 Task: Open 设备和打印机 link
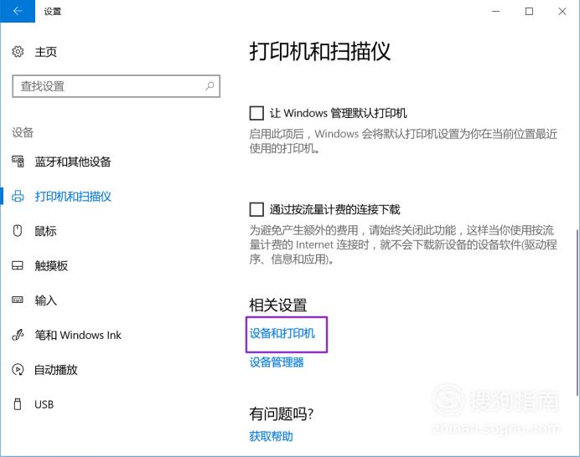tap(282, 333)
